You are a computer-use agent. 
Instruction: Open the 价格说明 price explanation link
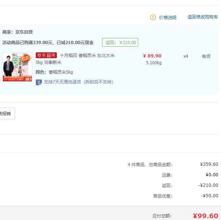click(167, 18)
